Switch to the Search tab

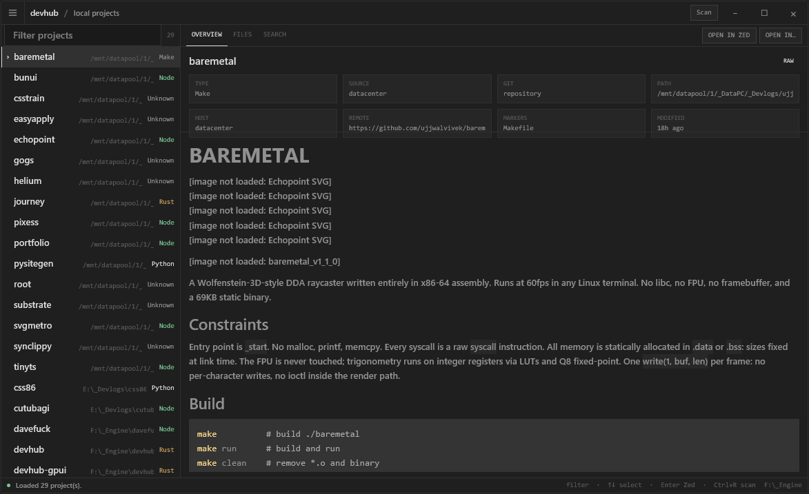click(274, 34)
